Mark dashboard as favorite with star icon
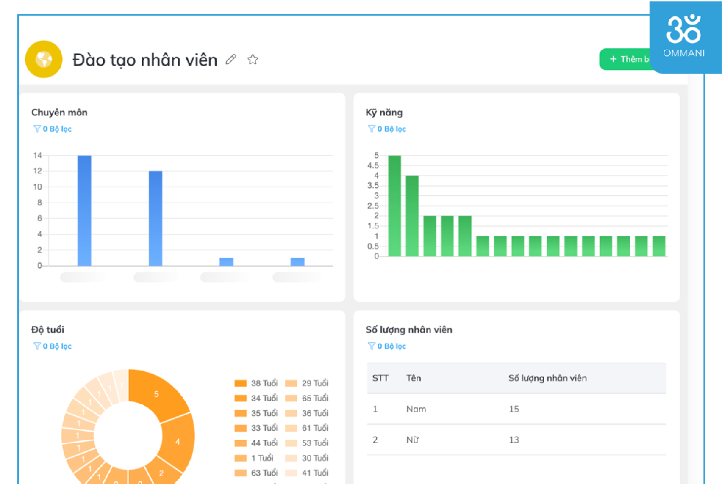This screenshot has width=722, height=484. tap(253, 60)
